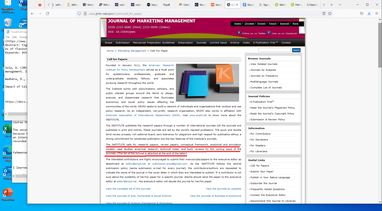Screen dimensions: 382x211
Task: Open View Related Journals sidebar link
Action: coord(264,64)
